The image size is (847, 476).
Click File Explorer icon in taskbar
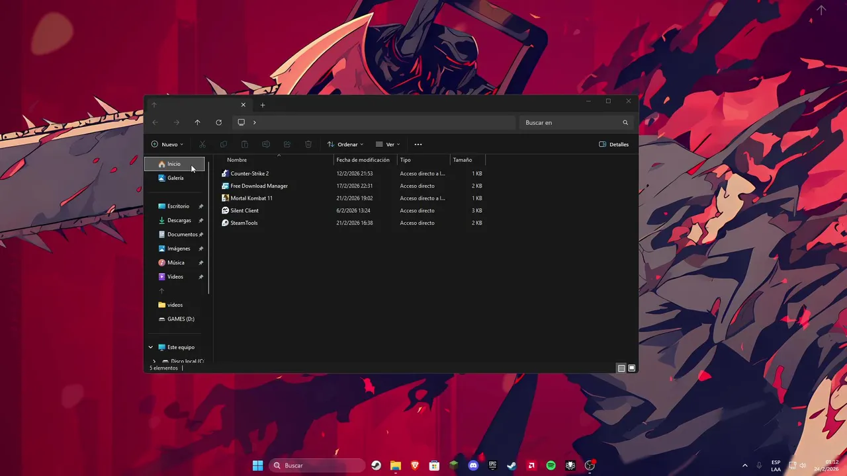point(395,465)
